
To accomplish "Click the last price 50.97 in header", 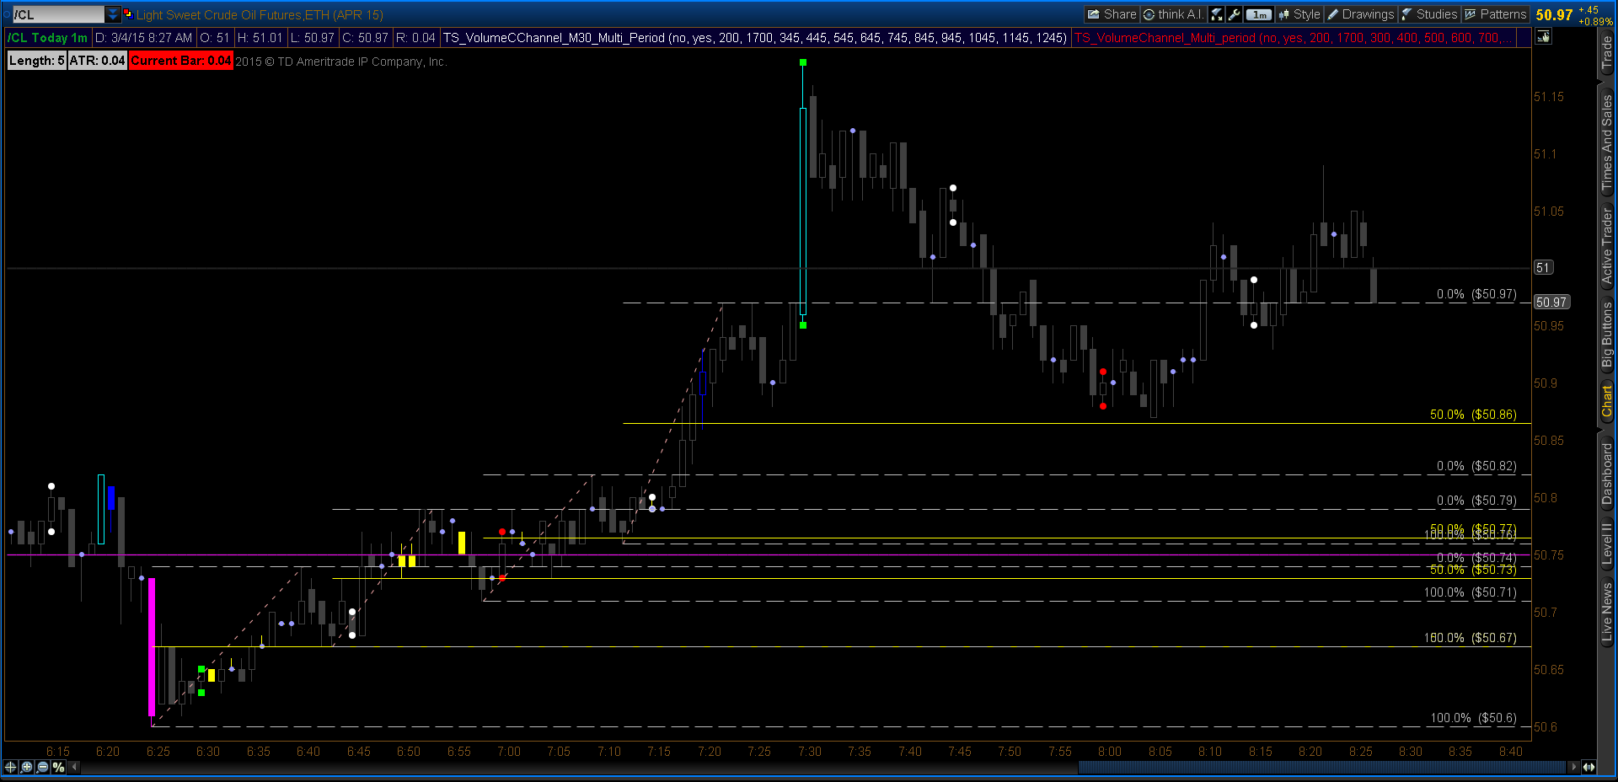I will click(1554, 14).
